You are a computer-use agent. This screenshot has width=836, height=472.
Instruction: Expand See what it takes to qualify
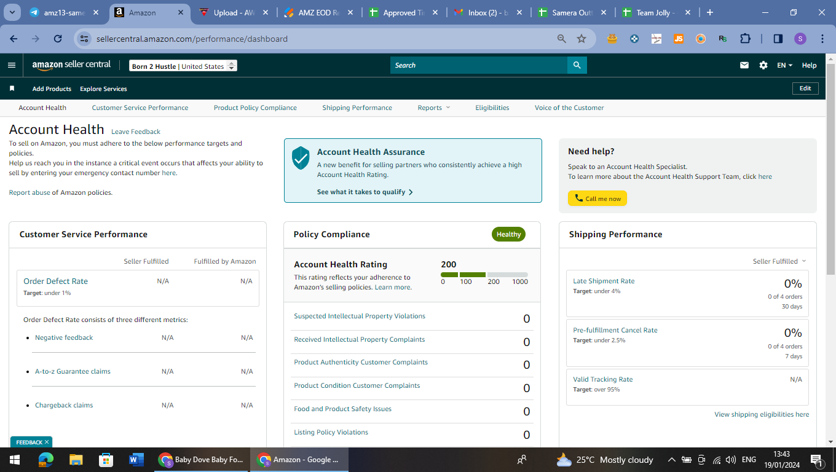click(x=365, y=192)
